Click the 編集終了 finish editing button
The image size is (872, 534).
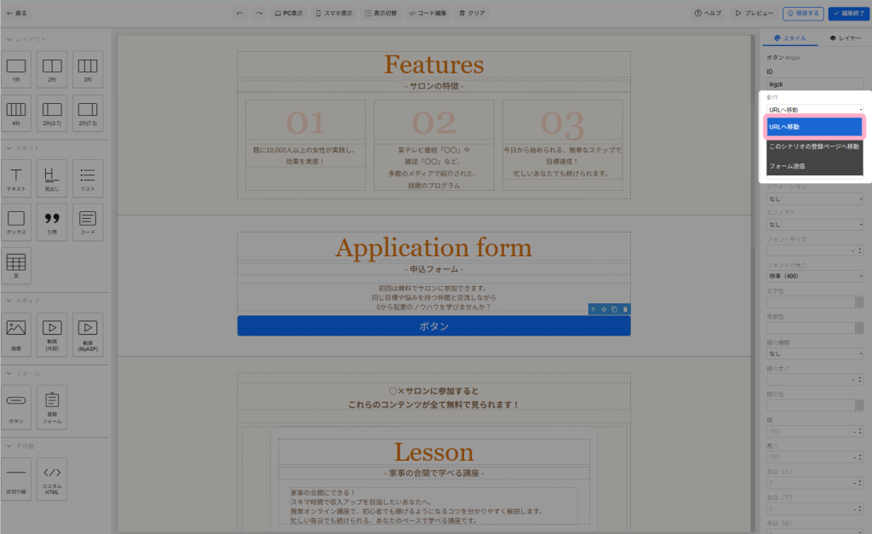click(847, 14)
